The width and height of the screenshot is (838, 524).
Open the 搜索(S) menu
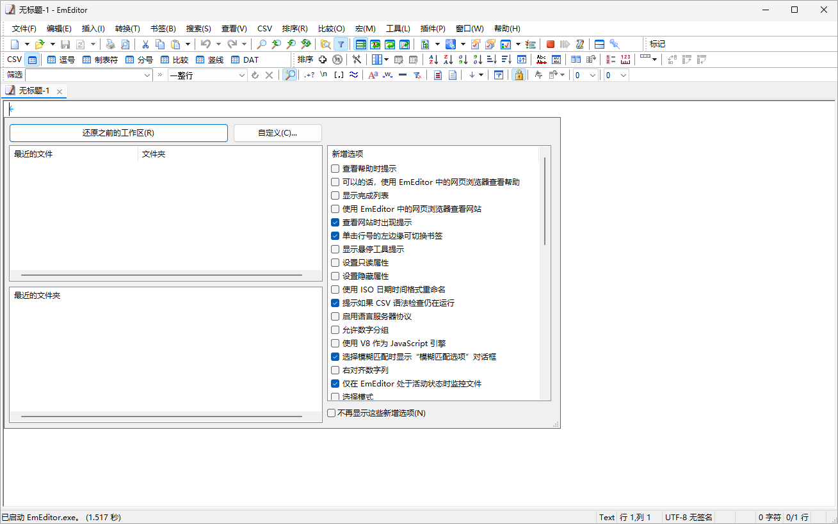click(x=198, y=29)
